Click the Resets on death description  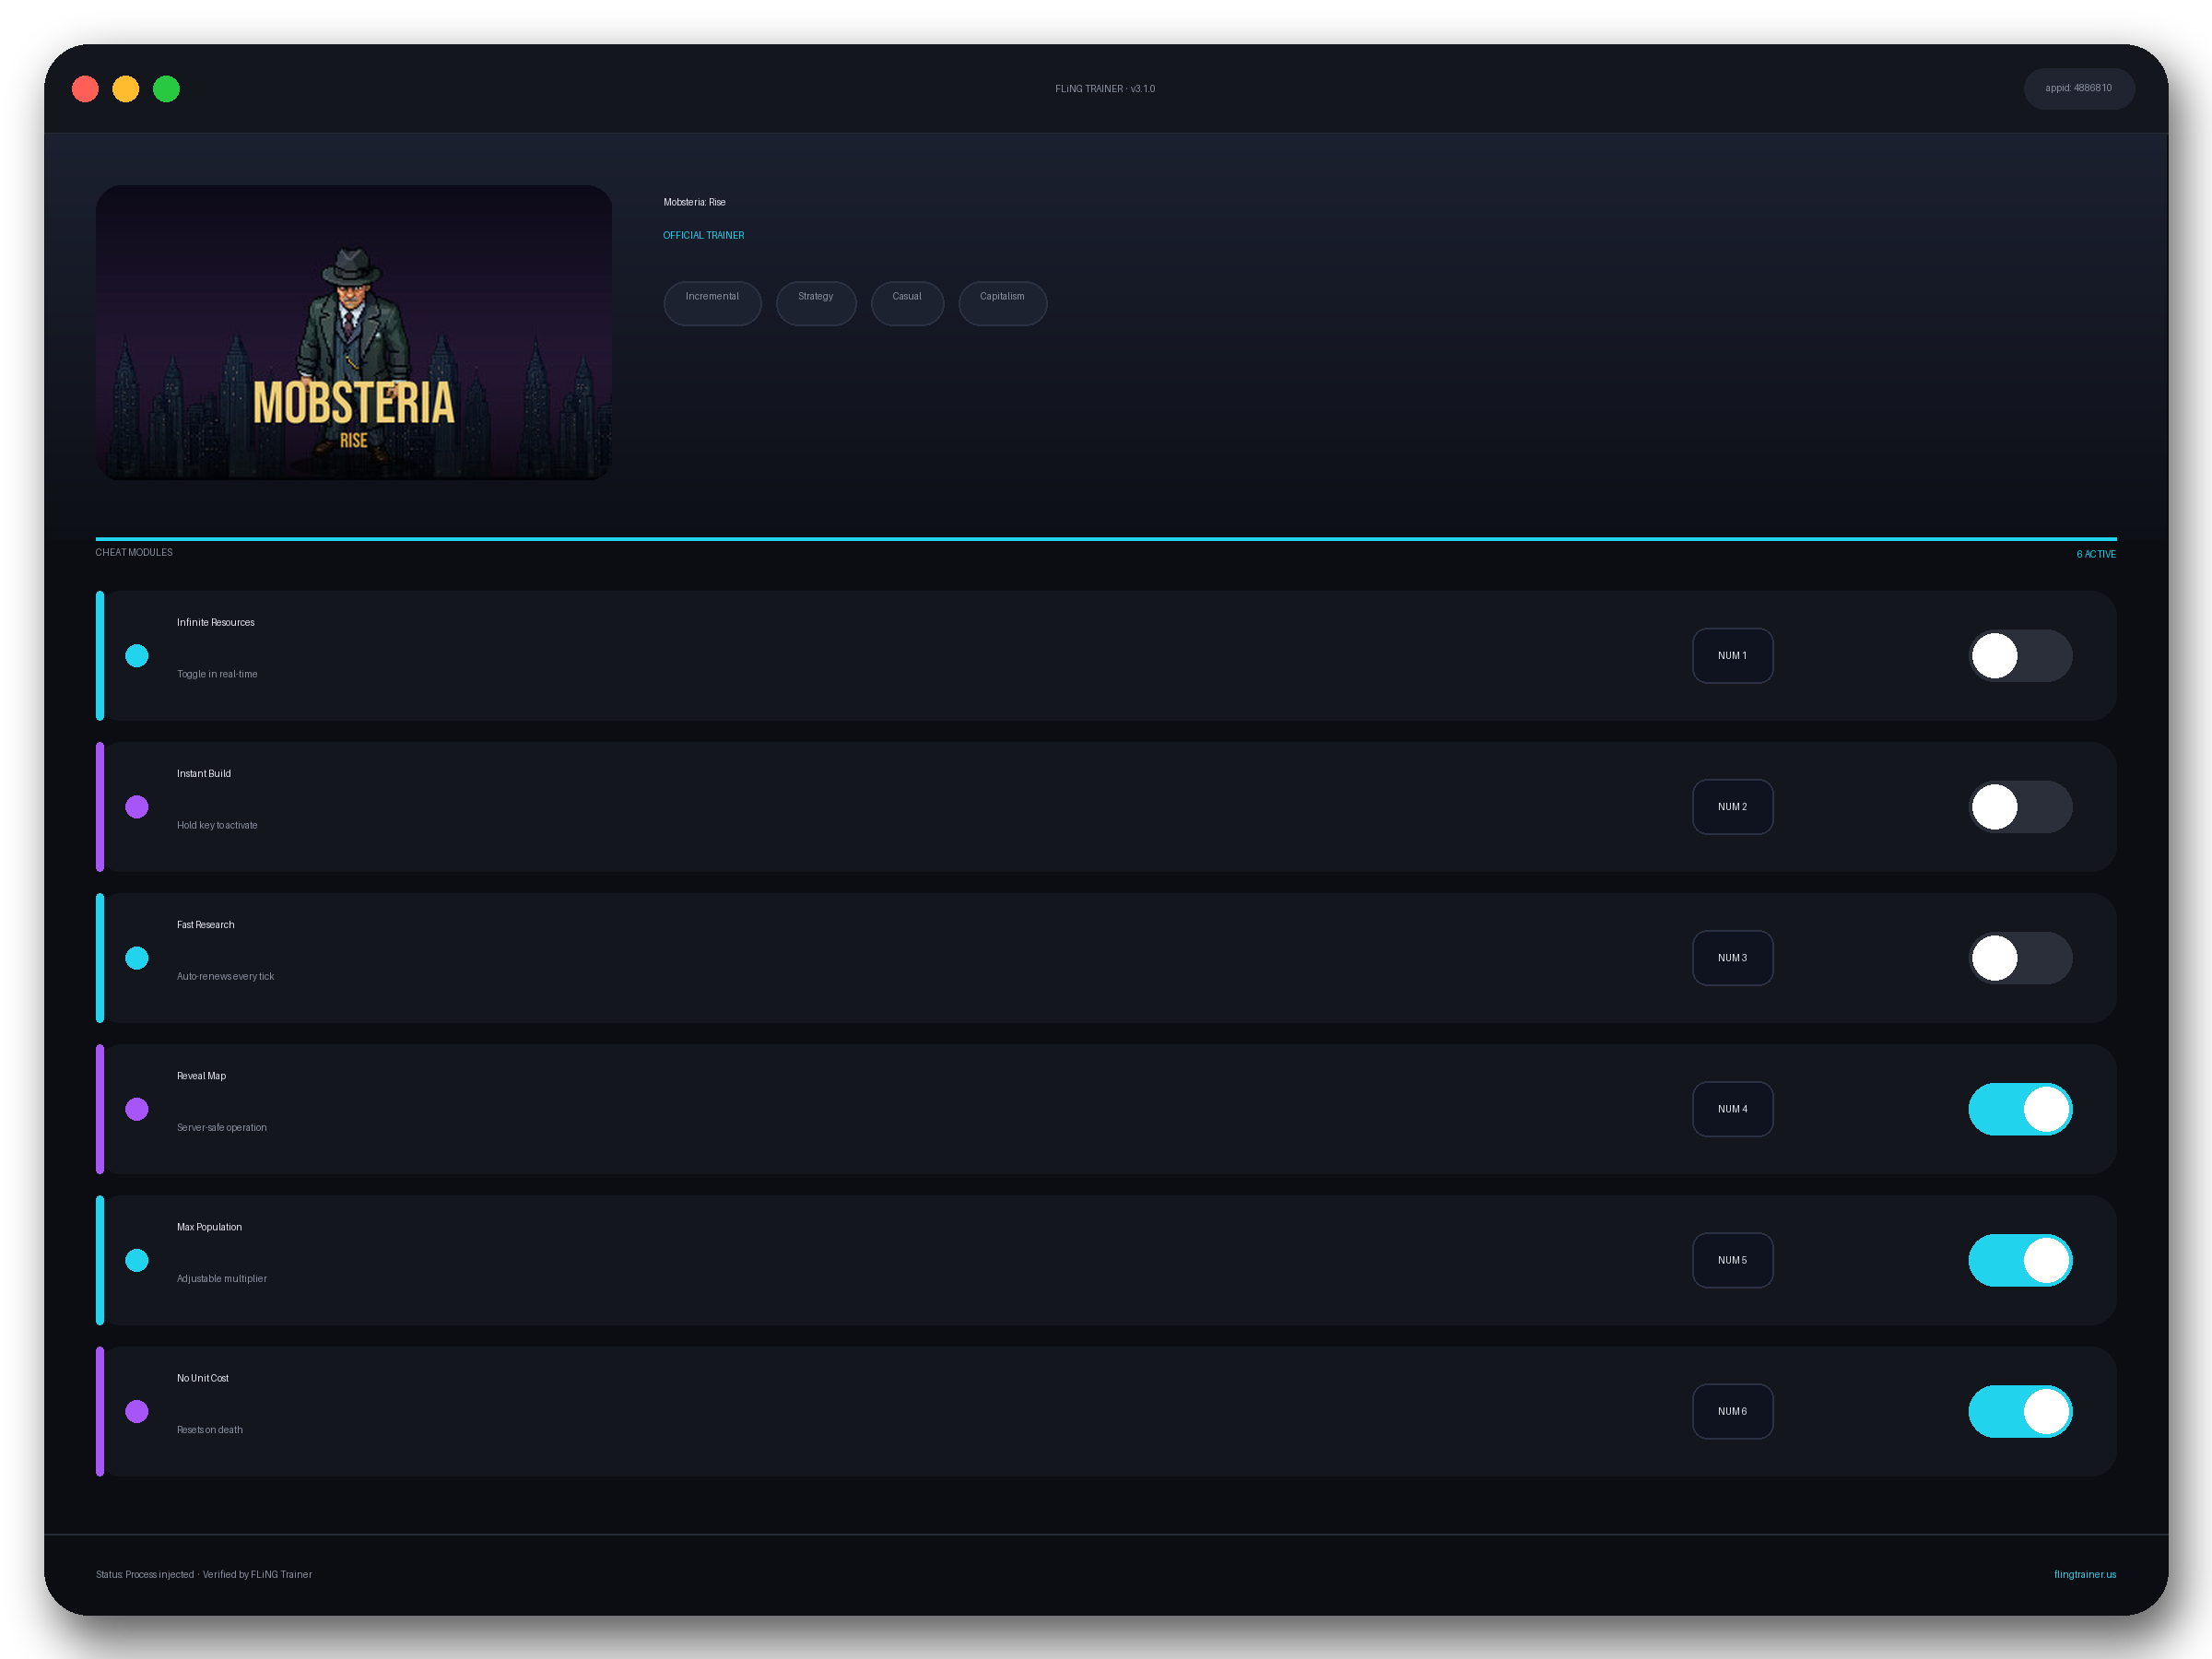[x=210, y=1429]
